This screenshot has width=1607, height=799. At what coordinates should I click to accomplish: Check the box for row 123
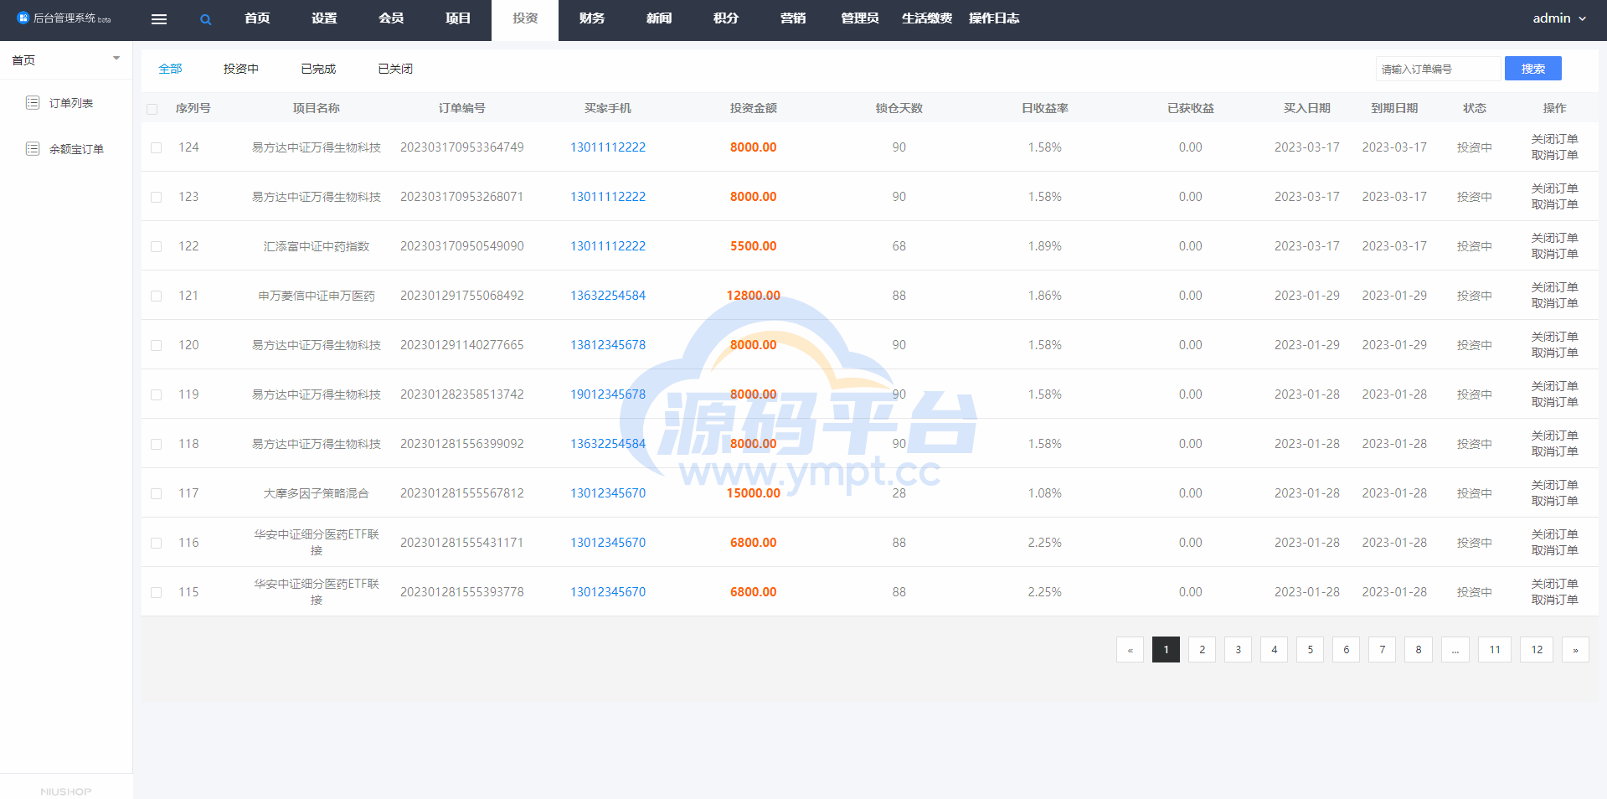click(156, 197)
